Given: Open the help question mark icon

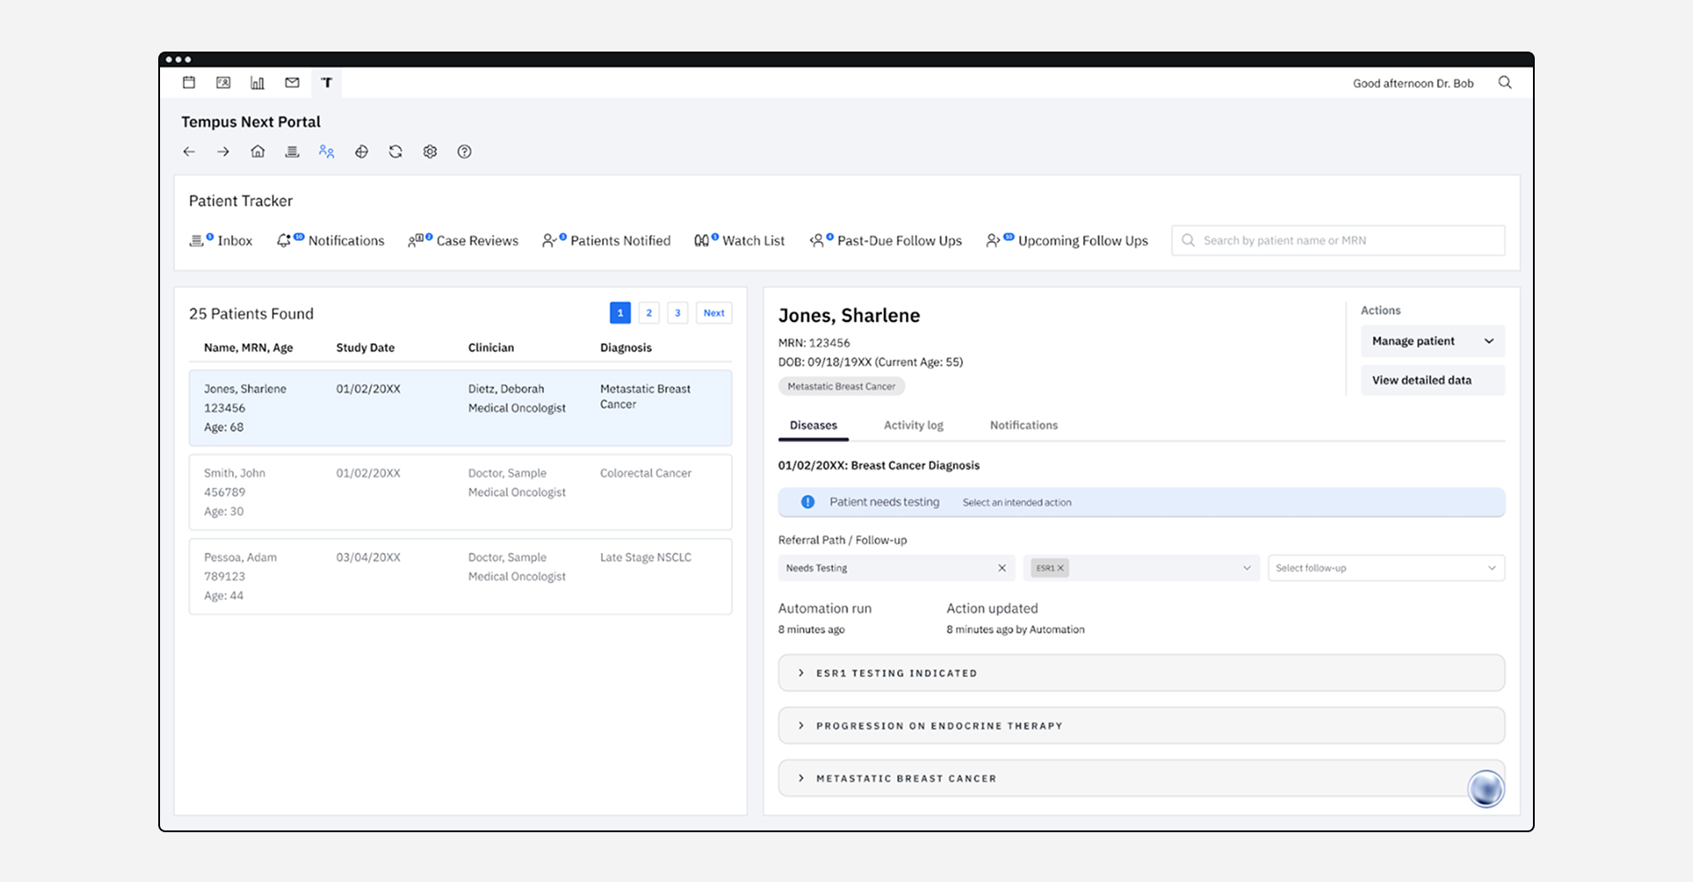Looking at the screenshot, I should pyautogui.click(x=464, y=152).
